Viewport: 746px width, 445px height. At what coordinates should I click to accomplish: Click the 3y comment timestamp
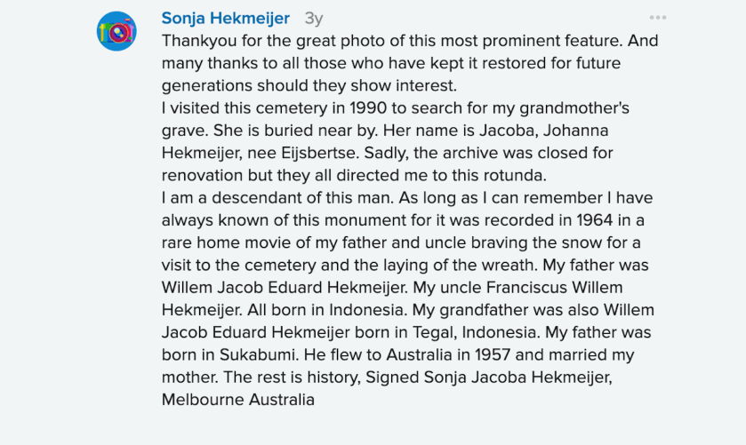[x=314, y=18]
